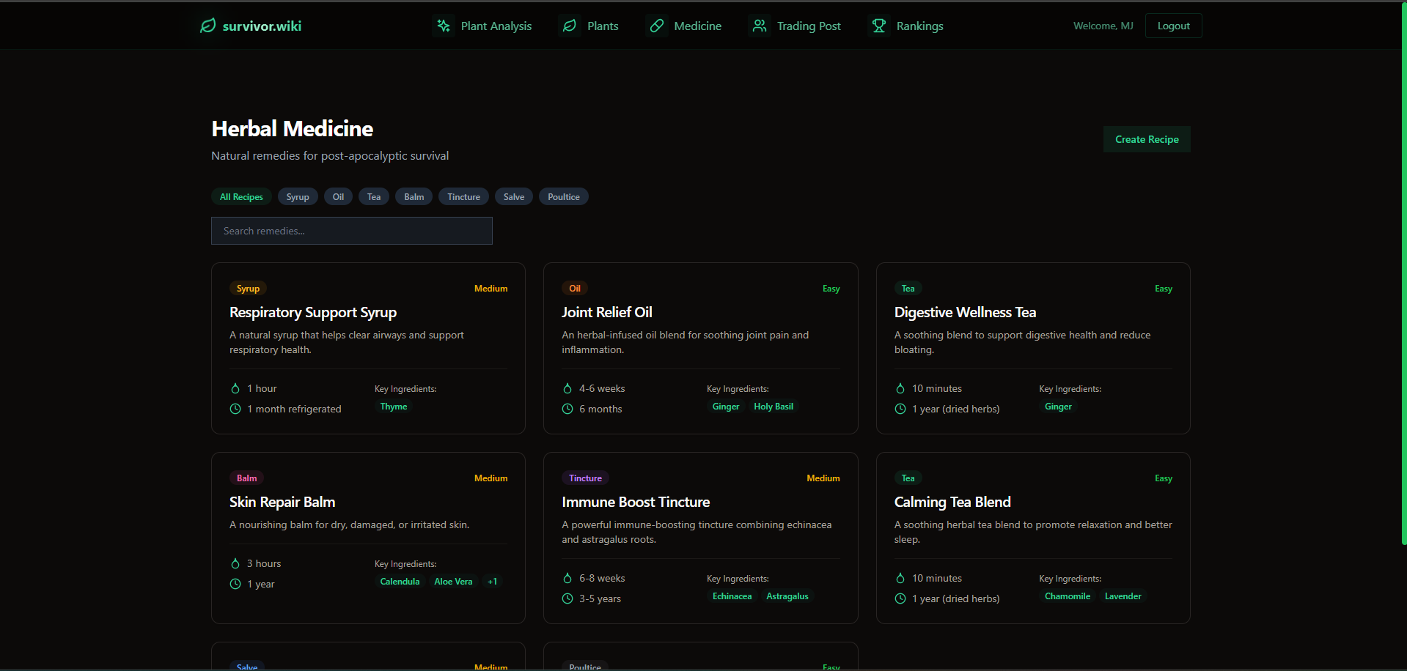Click the prep-time droplet icon beside 1 hour
1407x671 pixels.
tap(235, 388)
